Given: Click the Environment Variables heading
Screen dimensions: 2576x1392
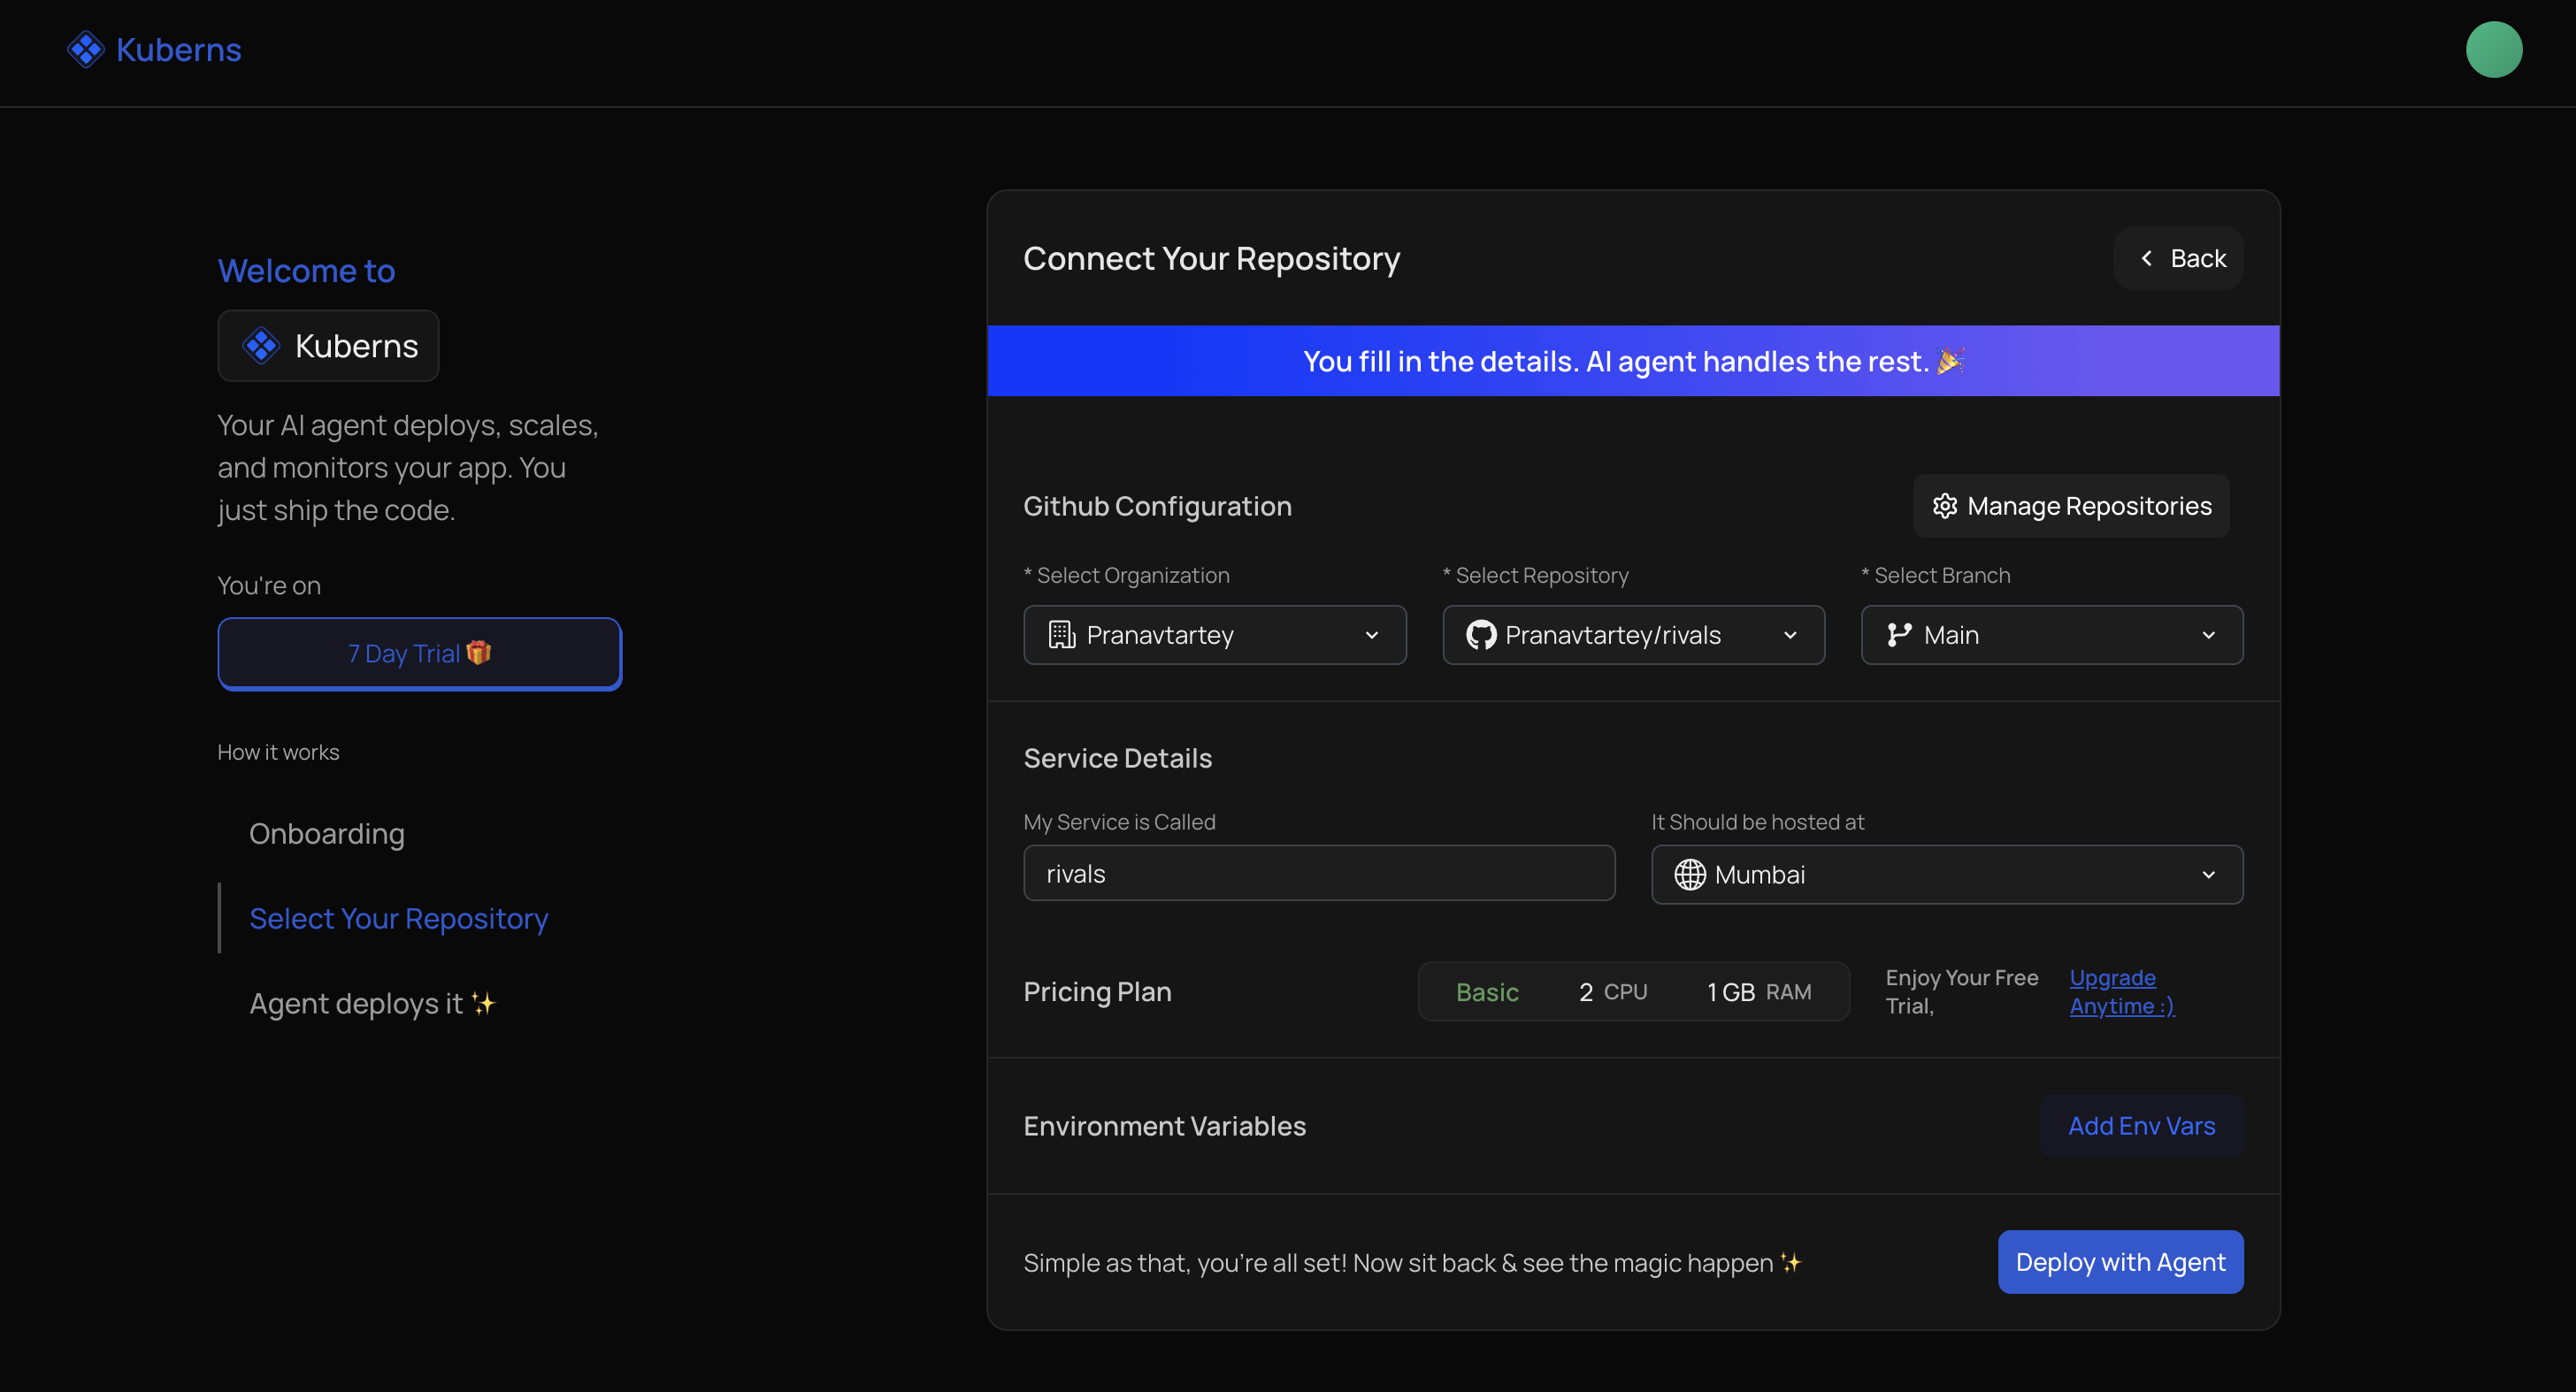Looking at the screenshot, I should coord(1164,1126).
